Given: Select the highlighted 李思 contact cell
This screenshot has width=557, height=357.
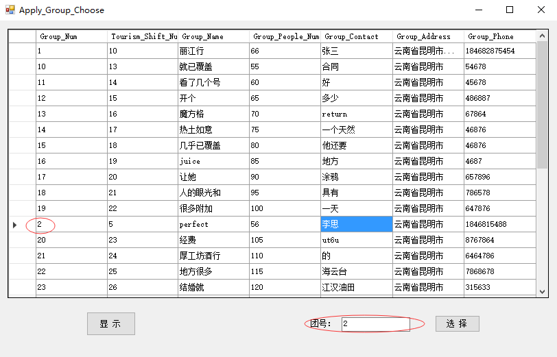Looking at the screenshot, I should pos(356,224).
